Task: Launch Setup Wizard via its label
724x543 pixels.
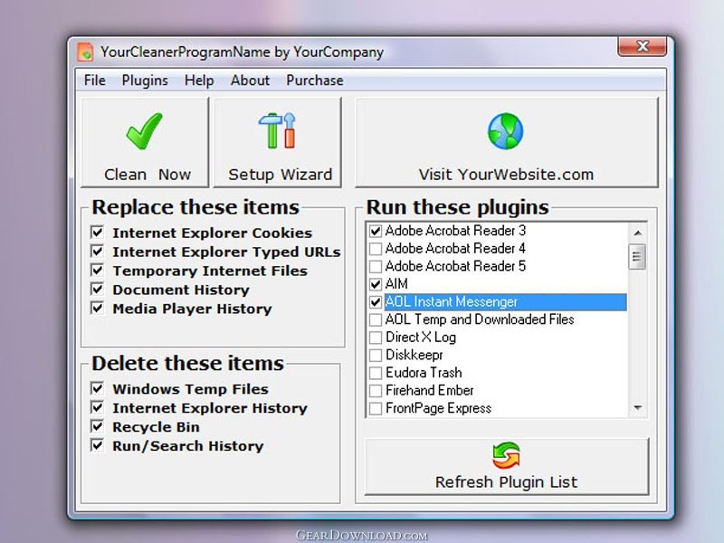Action: click(280, 175)
